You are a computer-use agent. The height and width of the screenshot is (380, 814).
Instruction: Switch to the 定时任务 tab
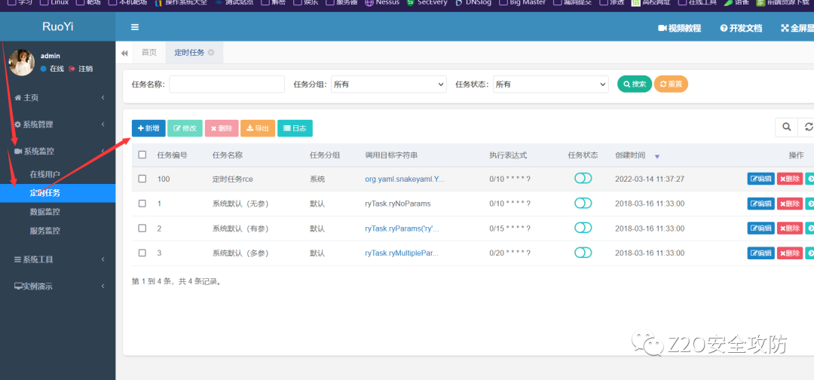(x=189, y=53)
